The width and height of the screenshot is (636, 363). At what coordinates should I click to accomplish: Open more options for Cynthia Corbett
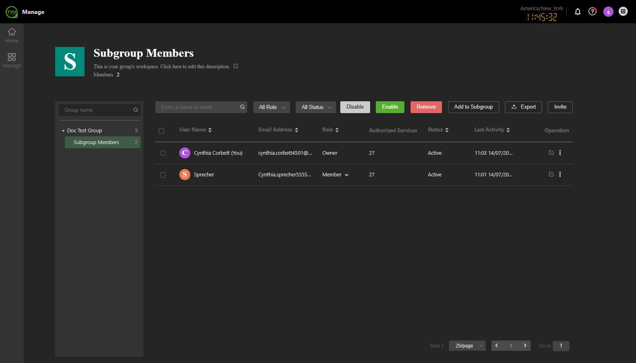[560, 153]
